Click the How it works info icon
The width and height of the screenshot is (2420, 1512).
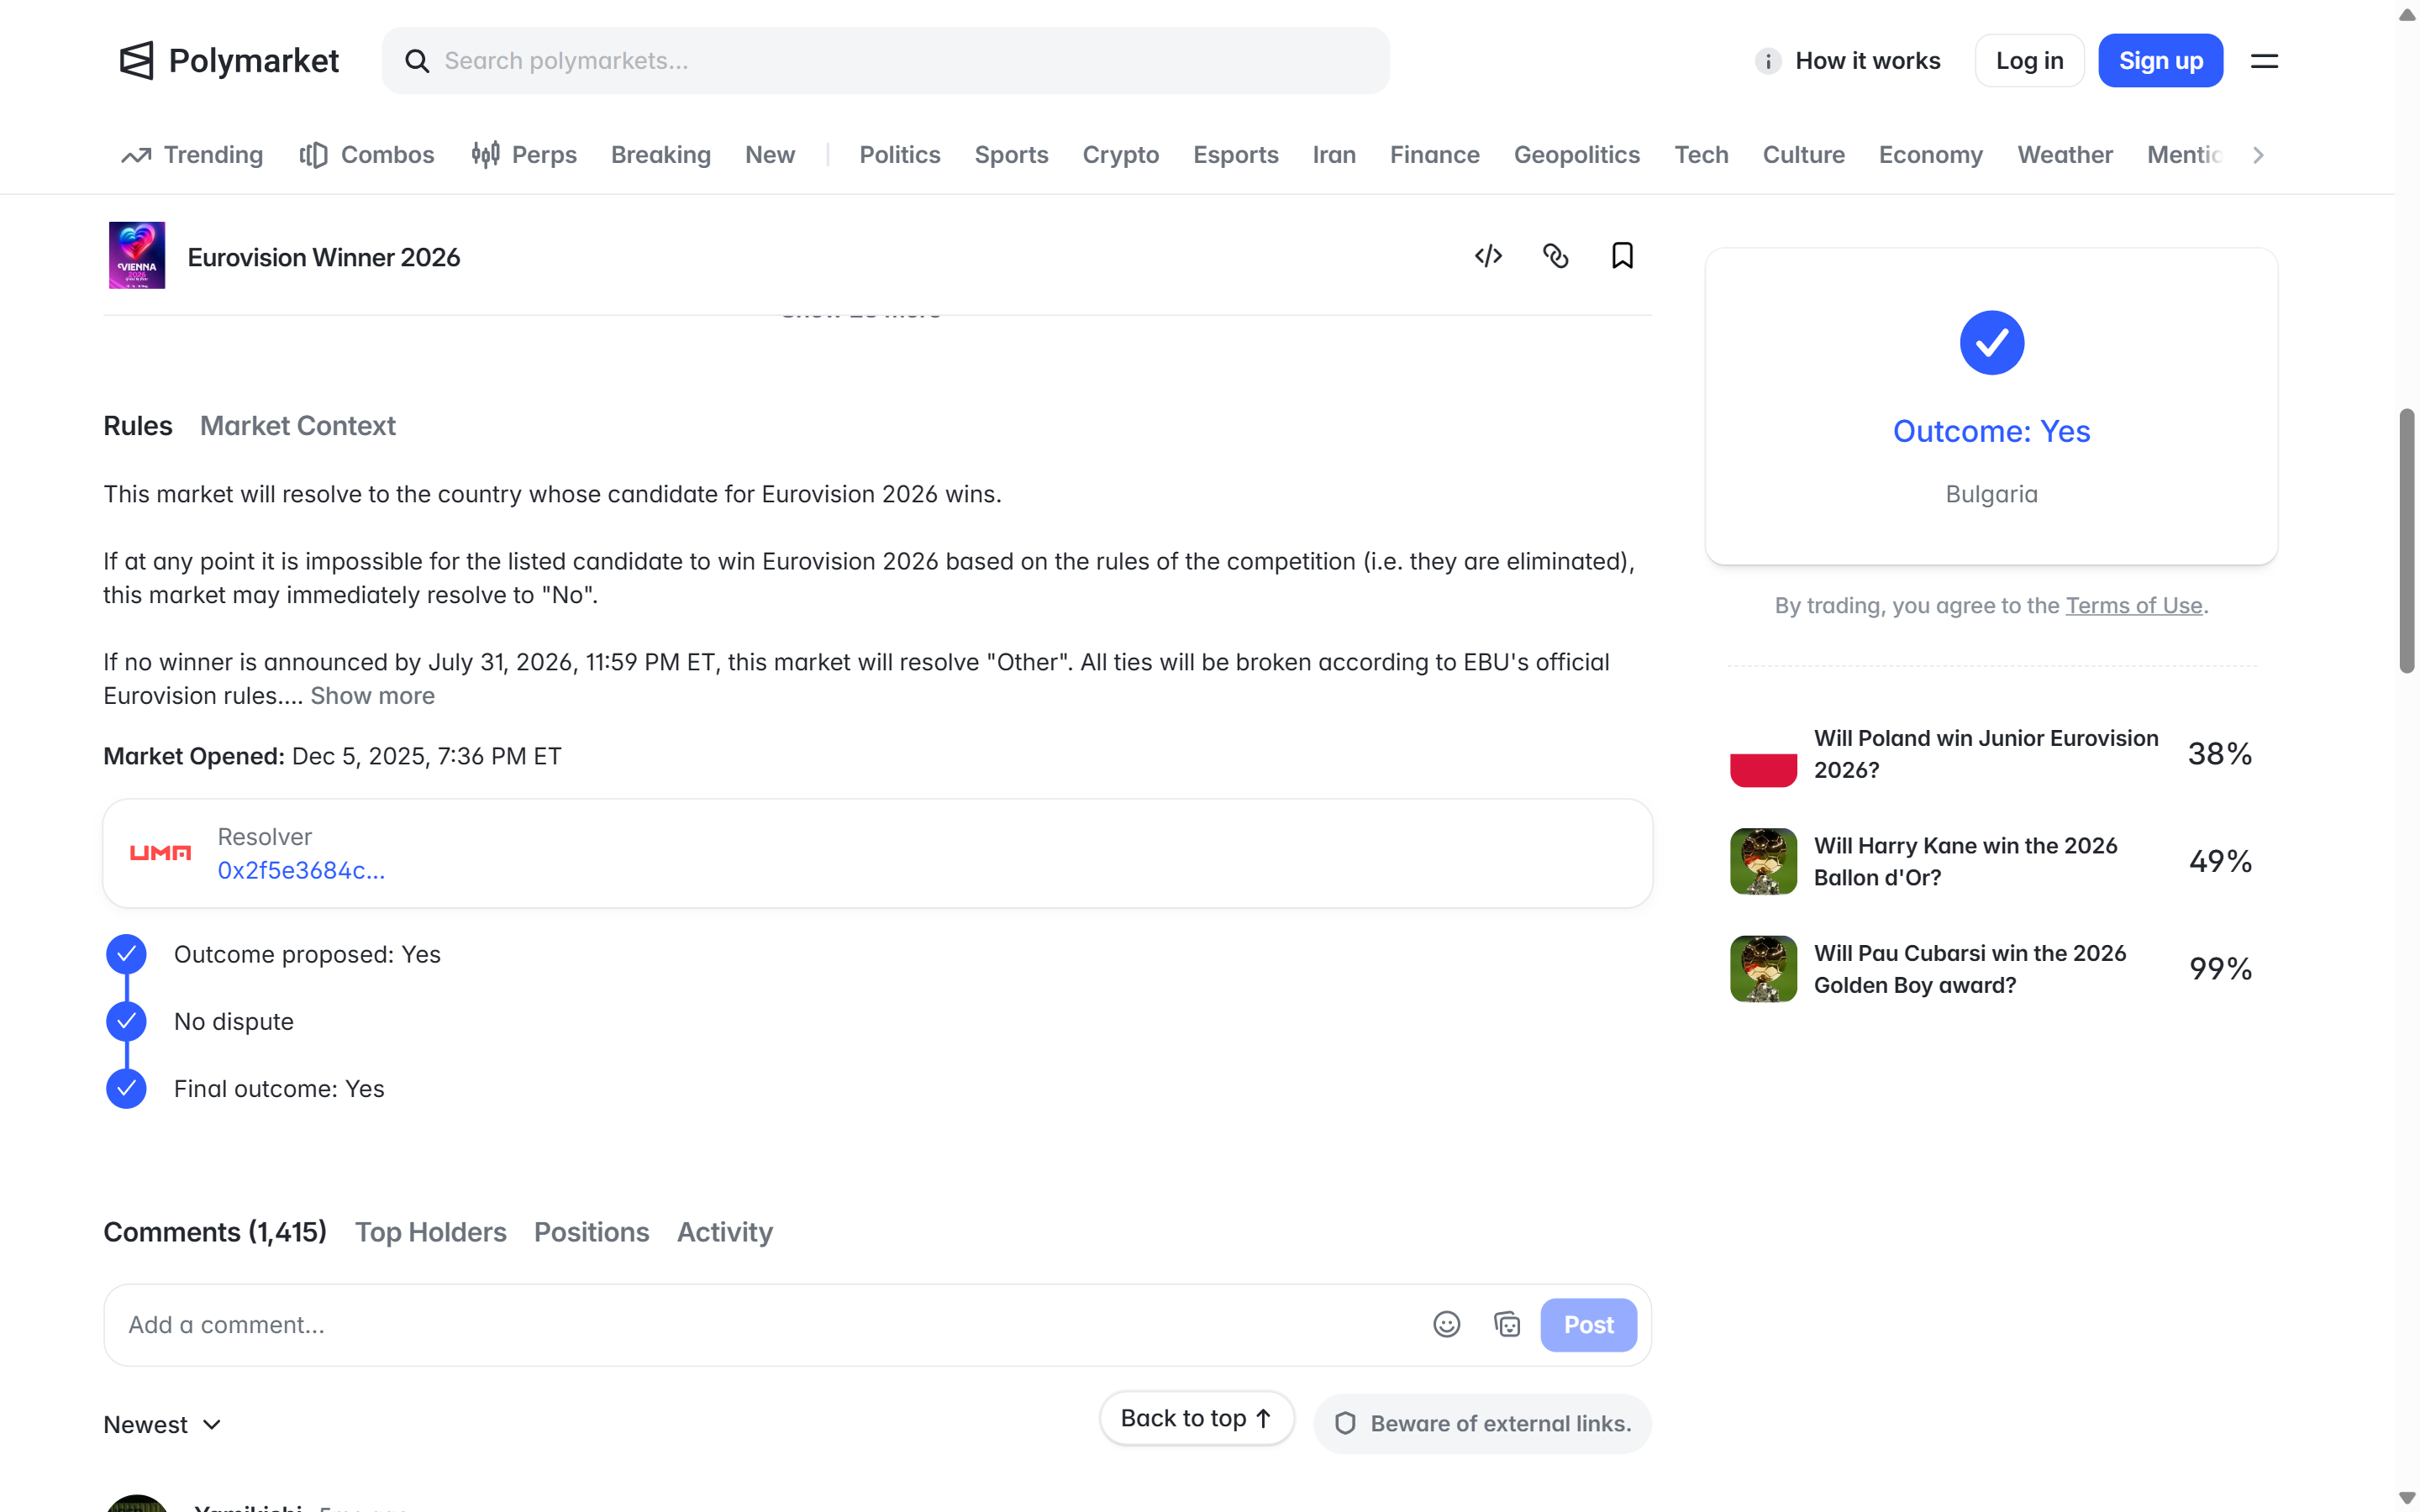click(1767, 61)
